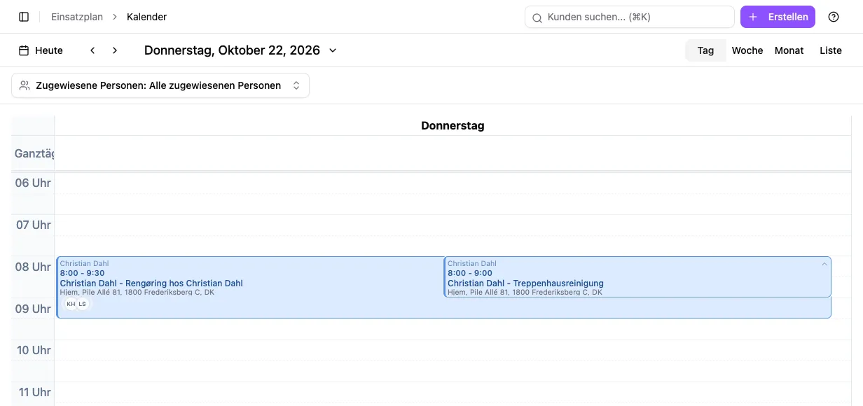Click the 10 Uhr time label
The height and width of the screenshot is (406, 863).
pos(33,350)
